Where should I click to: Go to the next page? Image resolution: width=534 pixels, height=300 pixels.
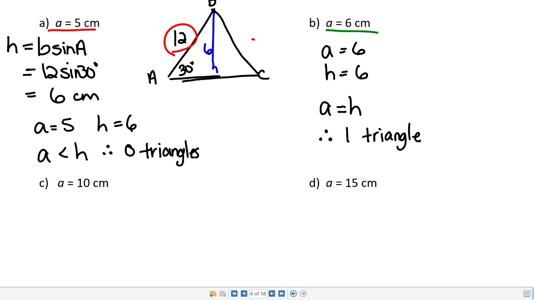point(272,294)
